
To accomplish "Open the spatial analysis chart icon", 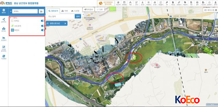I will pyautogui.click(x=4, y=39).
